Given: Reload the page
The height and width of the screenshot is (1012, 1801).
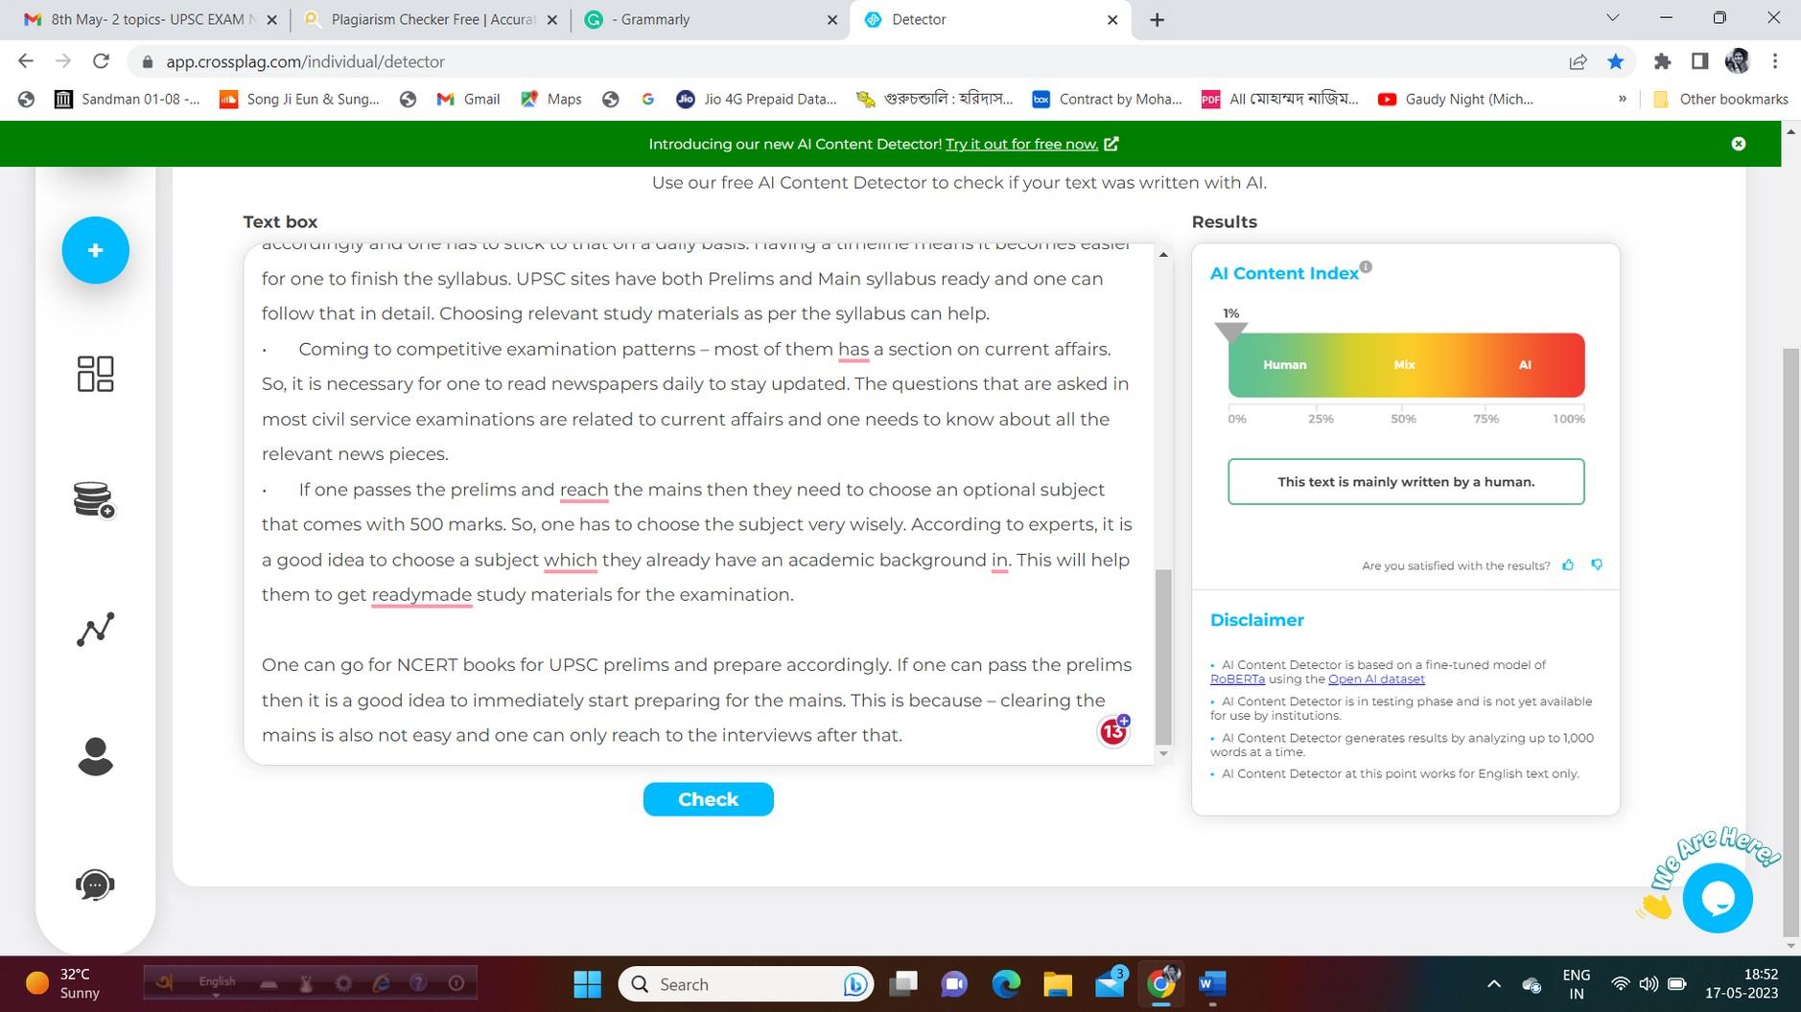Looking at the screenshot, I should click(101, 61).
